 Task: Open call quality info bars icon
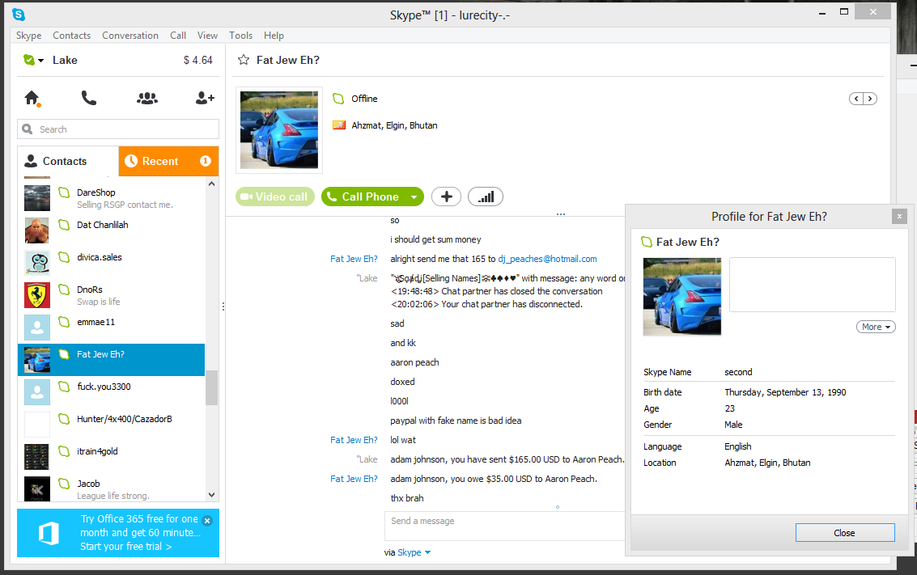486,197
